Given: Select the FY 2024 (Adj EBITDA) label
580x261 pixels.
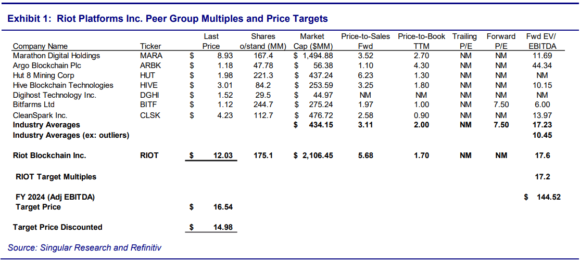Looking at the screenshot, I should click(x=55, y=197).
